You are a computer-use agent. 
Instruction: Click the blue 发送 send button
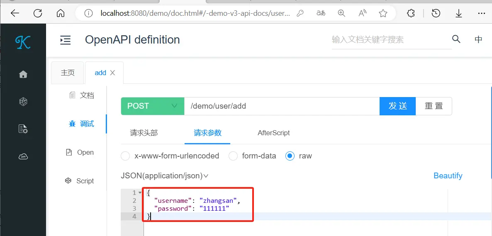(x=397, y=106)
